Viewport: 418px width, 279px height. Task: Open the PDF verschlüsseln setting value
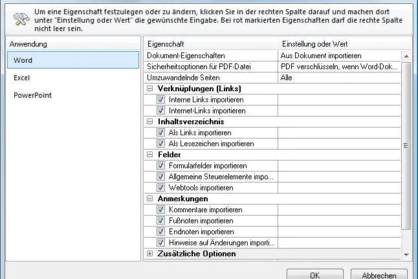(x=339, y=67)
